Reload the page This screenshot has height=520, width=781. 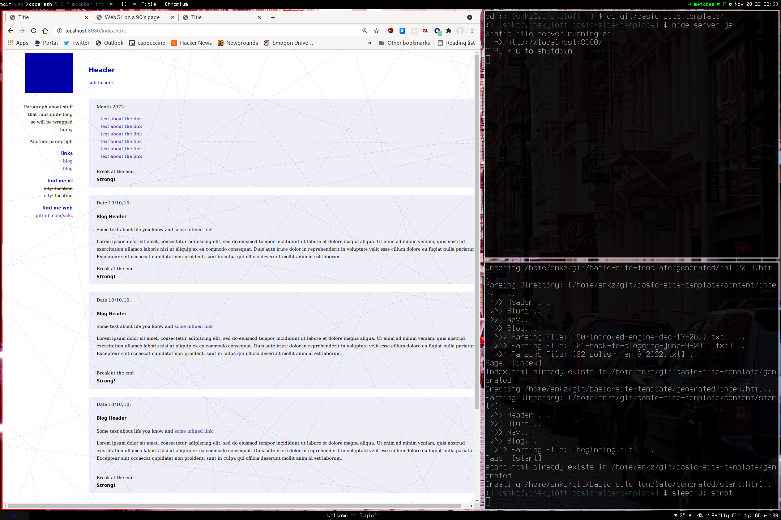click(34, 31)
